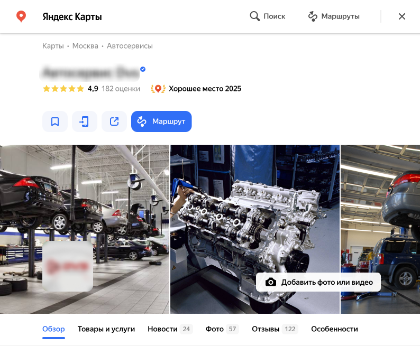
Task: Open Маршруты in the top bar
Action: coord(334,16)
